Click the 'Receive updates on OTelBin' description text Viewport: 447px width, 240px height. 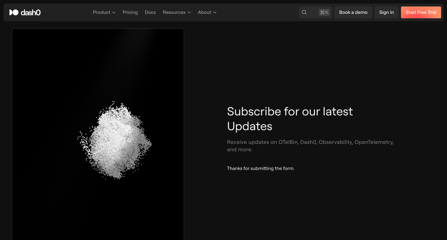(310, 146)
